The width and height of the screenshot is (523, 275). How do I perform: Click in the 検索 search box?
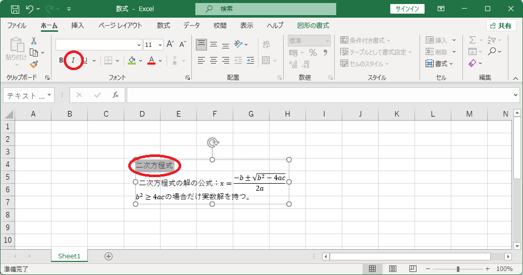click(266, 9)
